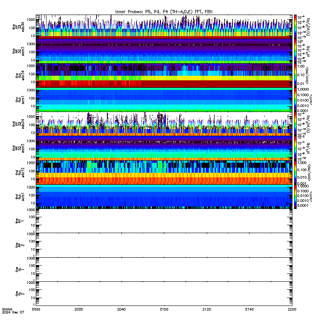This screenshot has height=333, width=312.
Task: Select the '2000' time axis label
Action: pyautogui.click(x=36, y=309)
